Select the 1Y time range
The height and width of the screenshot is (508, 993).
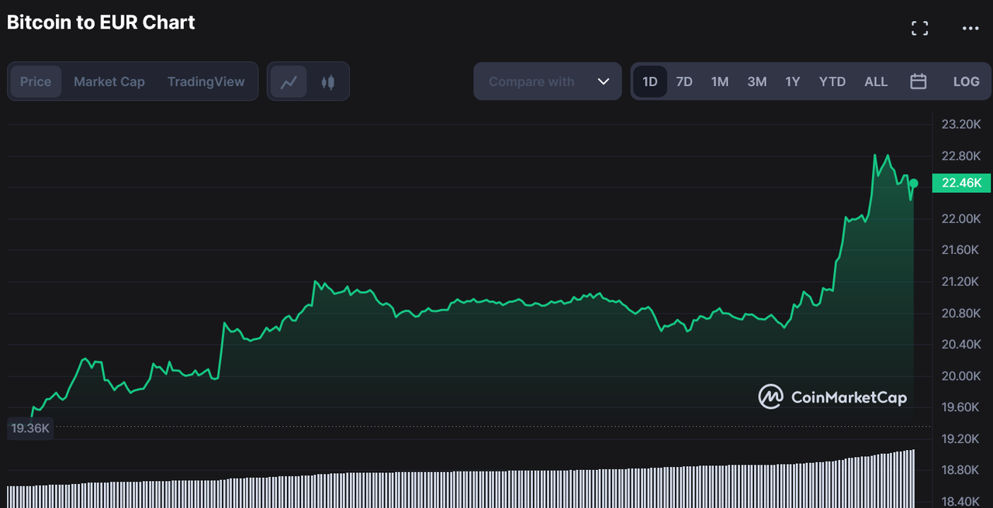click(792, 81)
